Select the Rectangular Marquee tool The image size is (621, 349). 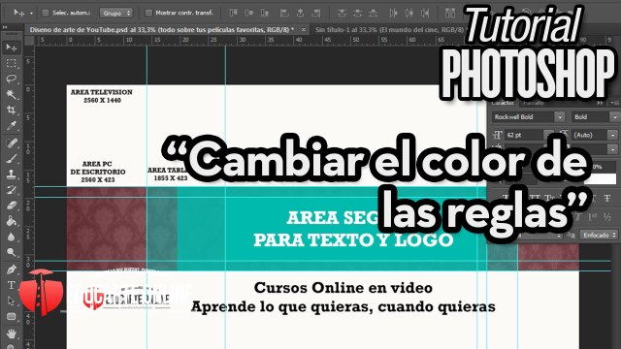11,63
